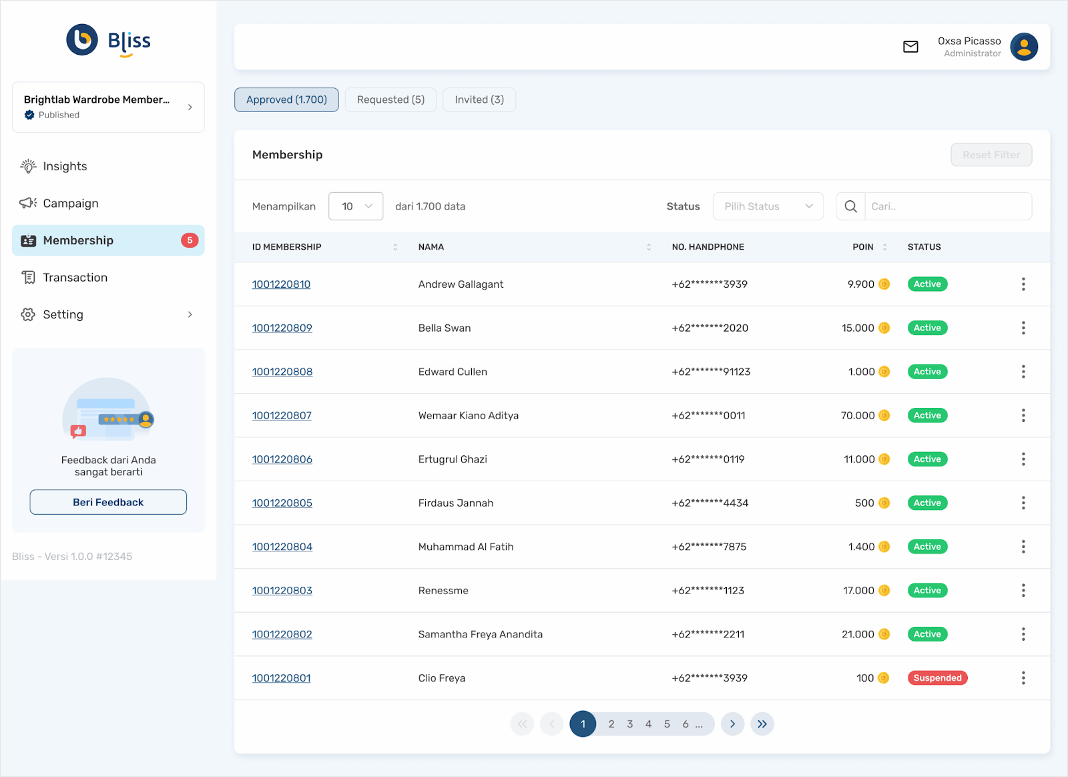Screen dimensions: 1068x777
Task: Select current page 1 button
Action: pyautogui.click(x=583, y=724)
